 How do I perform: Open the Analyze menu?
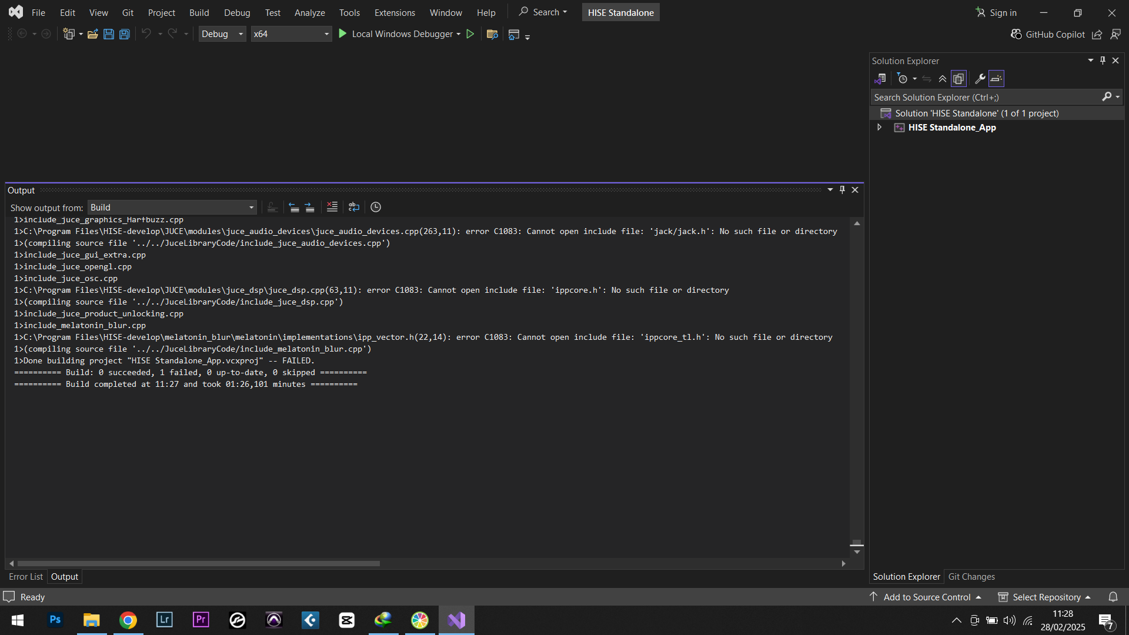point(309,12)
